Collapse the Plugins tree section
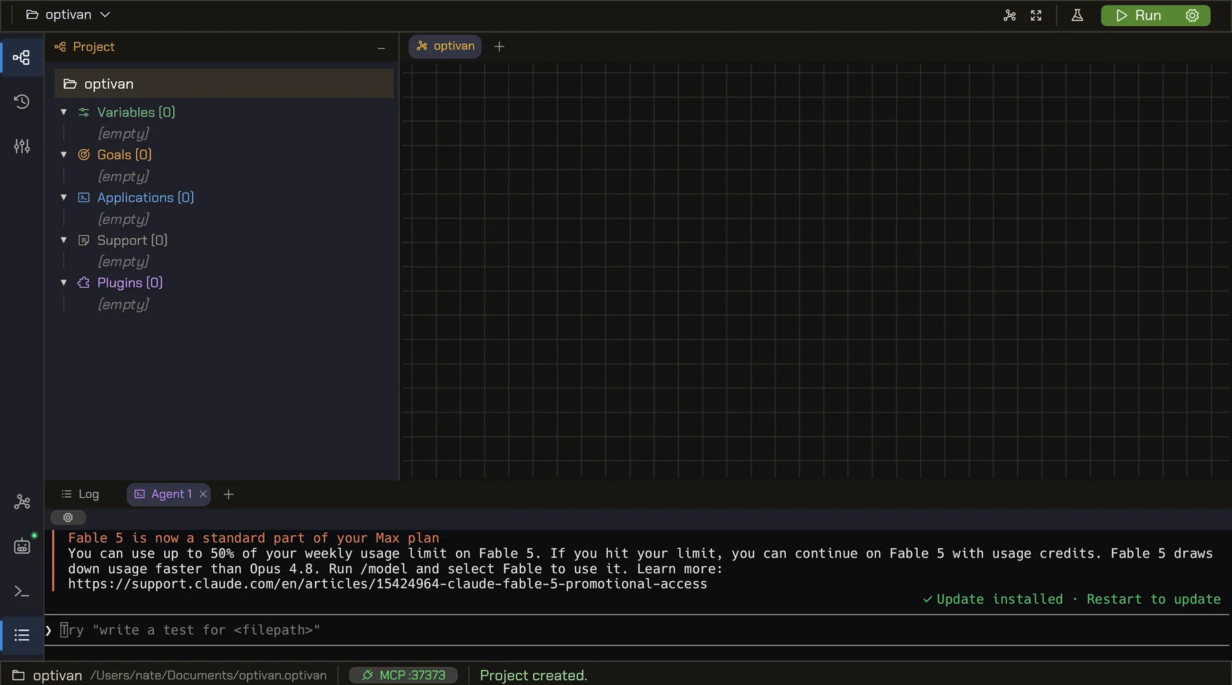The height and width of the screenshot is (685, 1232). point(64,283)
